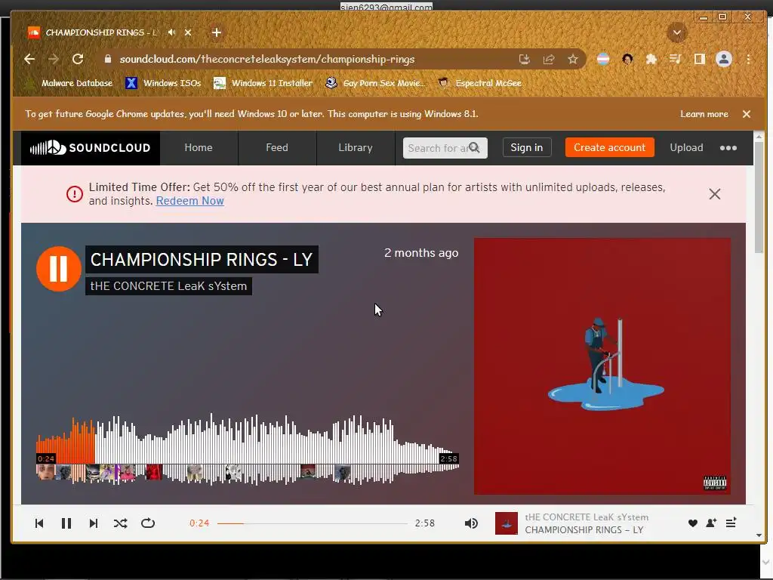Skip to previous track in bottom player
This screenshot has width=773, height=580.
click(39, 523)
